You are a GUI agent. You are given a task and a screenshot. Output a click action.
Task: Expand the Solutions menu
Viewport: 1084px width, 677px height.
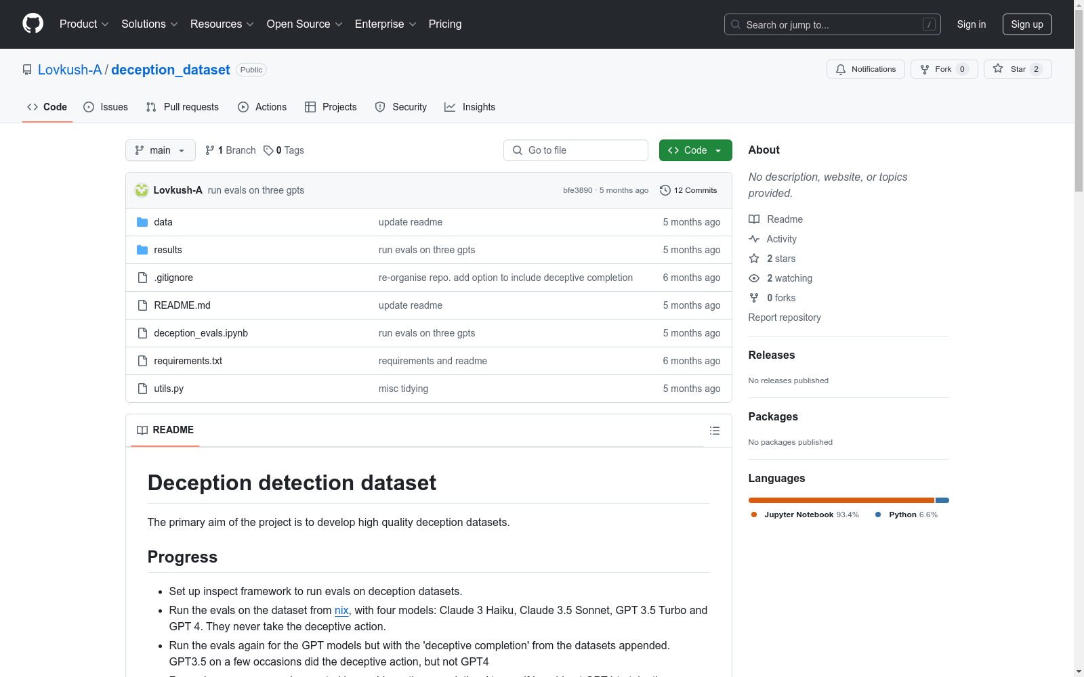(x=150, y=24)
